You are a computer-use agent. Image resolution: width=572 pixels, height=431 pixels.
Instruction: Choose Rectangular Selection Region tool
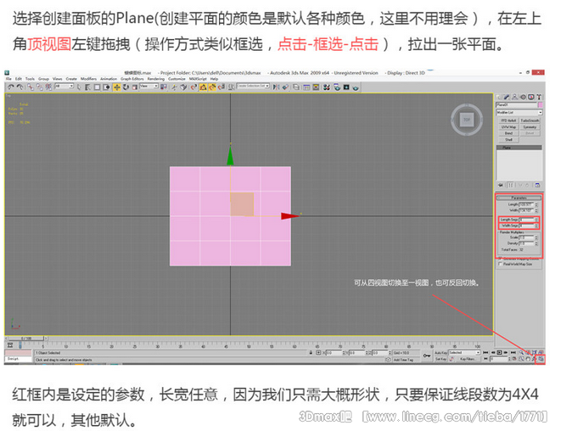click(97, 87)
